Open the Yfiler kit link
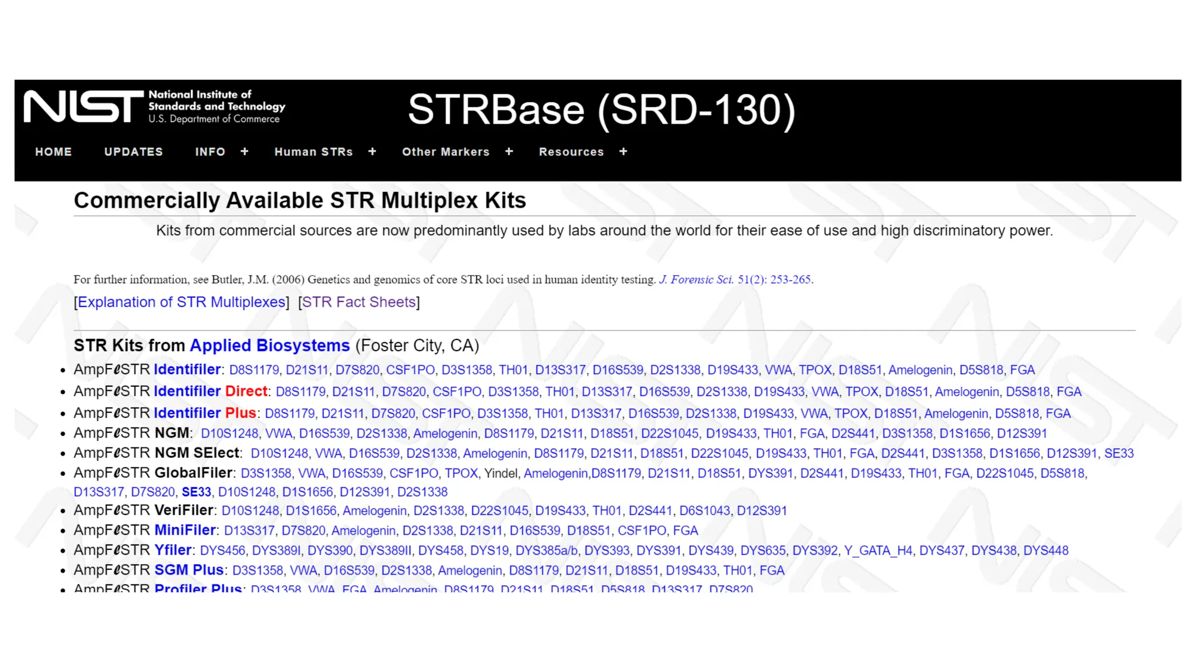The image size is (1196, 672). tap(172, 550)
